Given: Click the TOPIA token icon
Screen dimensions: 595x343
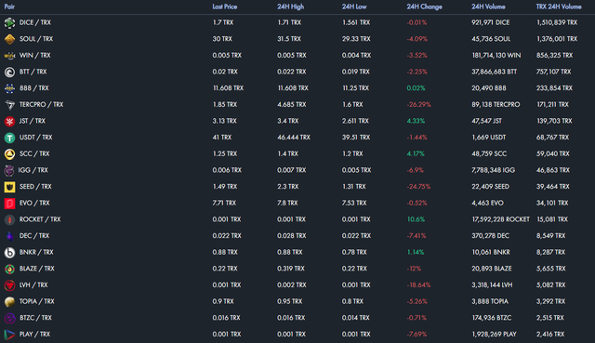Looking at the screenshot, I should point(9,302).
